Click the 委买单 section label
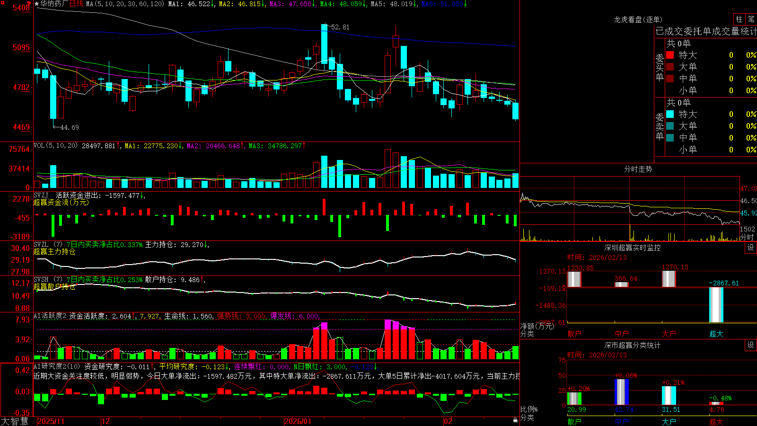 coord(660,68)
